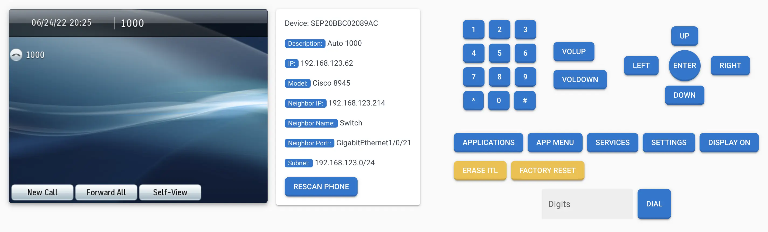Screen dimensions: 768x232
Task: Click the RESCAN PHONE button
Action: 321,187
